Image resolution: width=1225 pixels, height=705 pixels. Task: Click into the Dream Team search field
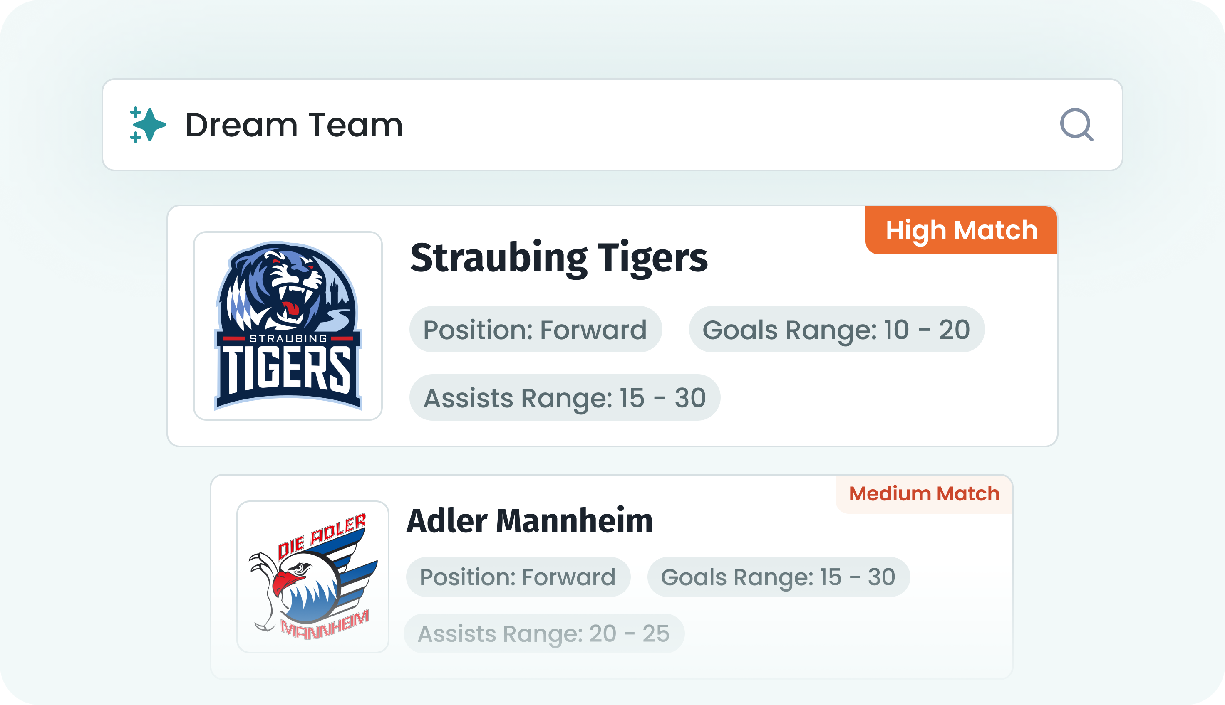612,125
